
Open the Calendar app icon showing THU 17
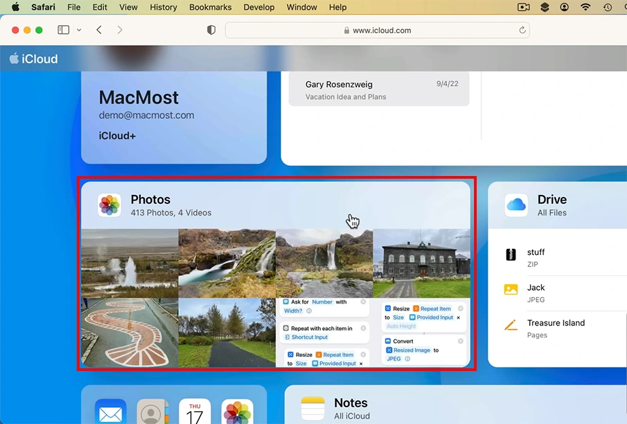(194, 412)
